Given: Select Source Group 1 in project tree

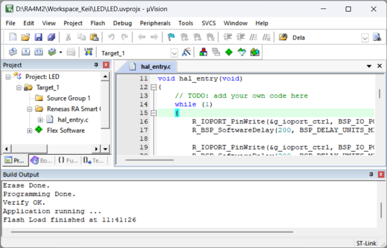Looking at the screenshot, I should coord(69,98).
